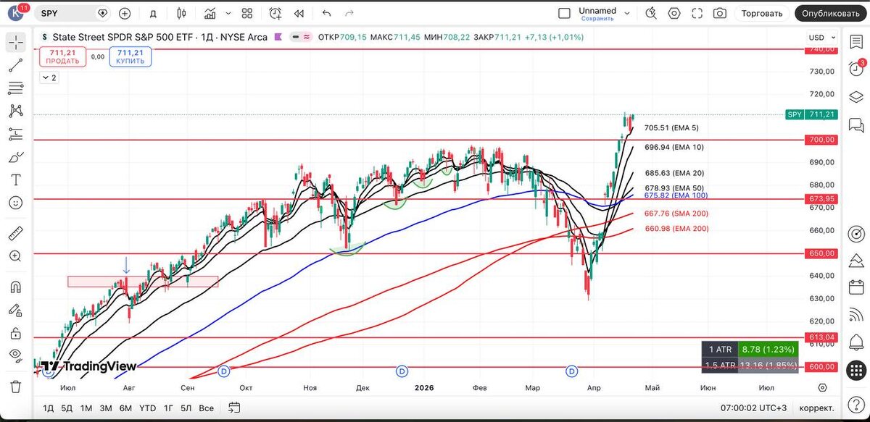870x422 pixels.
Task: Expand the collapsed indicators legend showing 2
Action: click(49, 77)
